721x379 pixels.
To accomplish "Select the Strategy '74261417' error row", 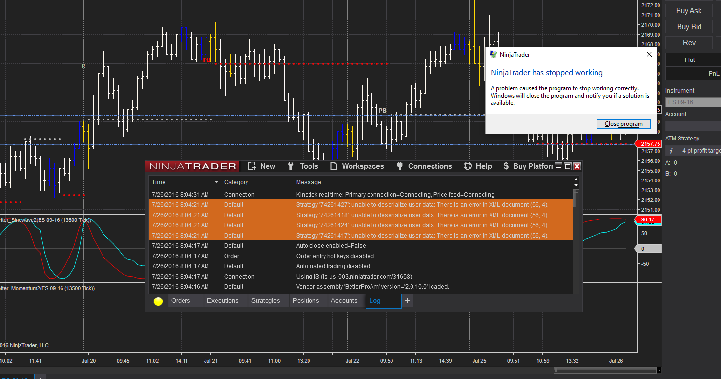I will (x=360, y=236).
